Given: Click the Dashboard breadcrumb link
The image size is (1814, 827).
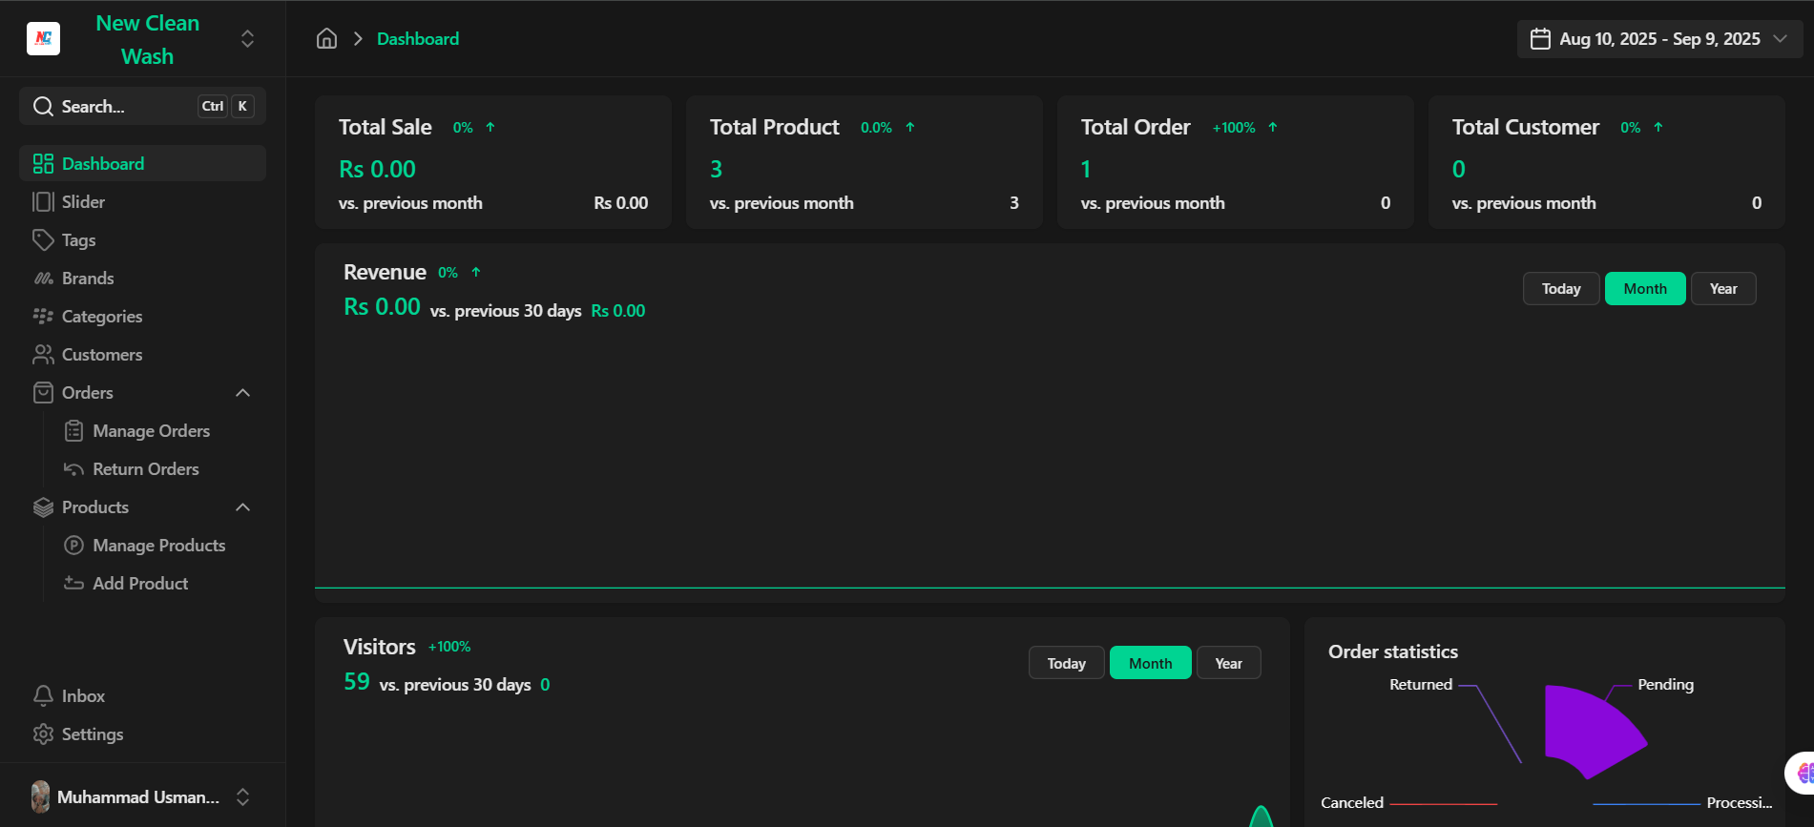Looking at the screenshot, I should [418, 39].
